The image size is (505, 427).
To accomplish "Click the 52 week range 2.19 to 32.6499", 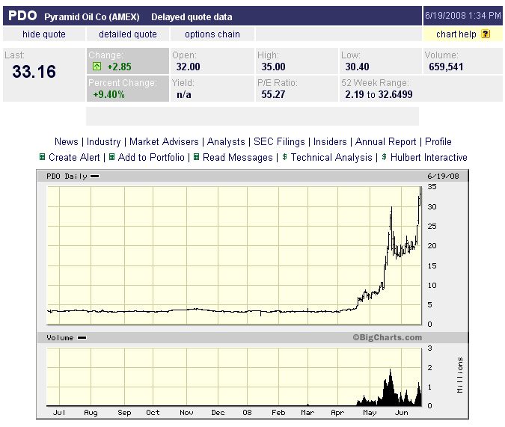I will (379, 94).
